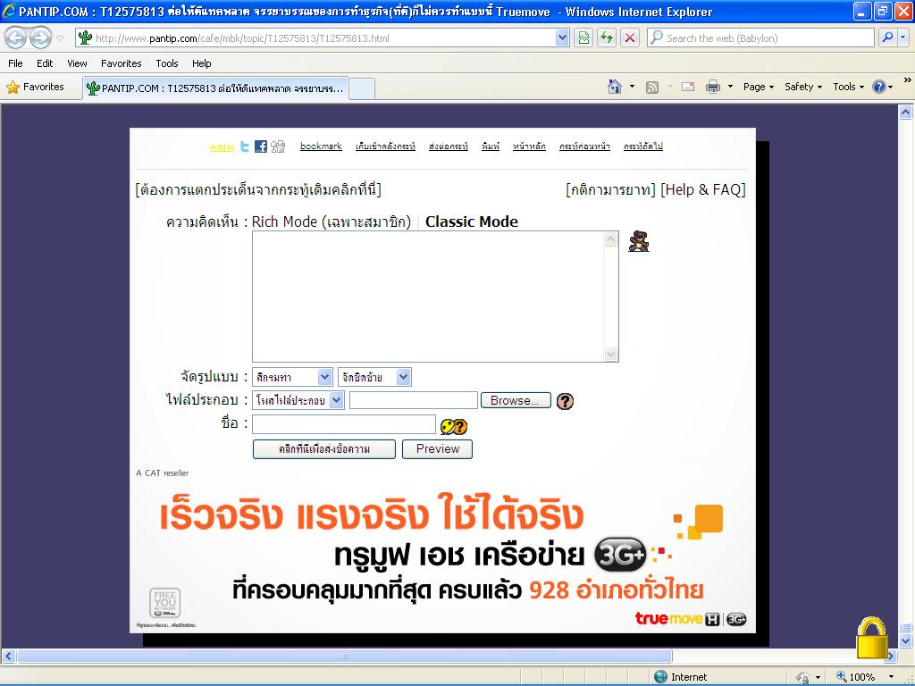The width and height of the screenshot is (915, 686).
Task: Click the พิมพ์ print link
Action: coord(491,146)
